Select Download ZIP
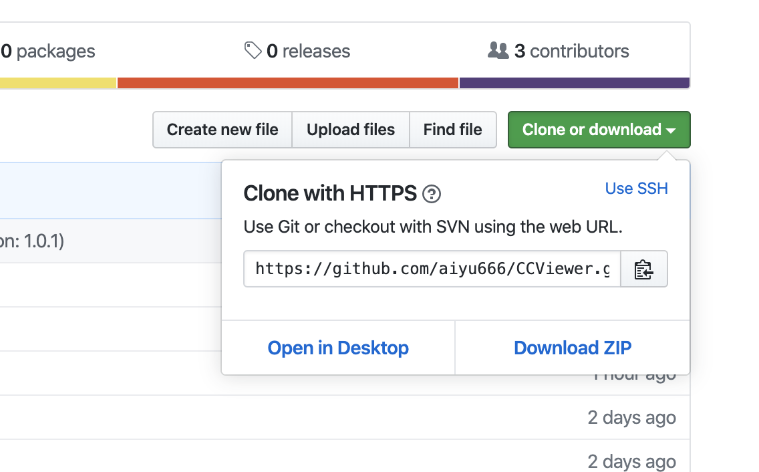This screenshot has width=759, height=472. 573,348
